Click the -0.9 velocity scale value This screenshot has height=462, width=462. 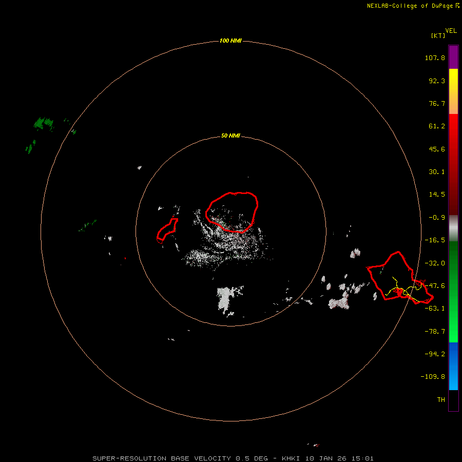click(x=437, y=218)
